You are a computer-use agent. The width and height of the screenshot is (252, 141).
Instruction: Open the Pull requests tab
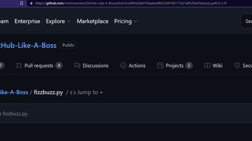coord(39,65)
